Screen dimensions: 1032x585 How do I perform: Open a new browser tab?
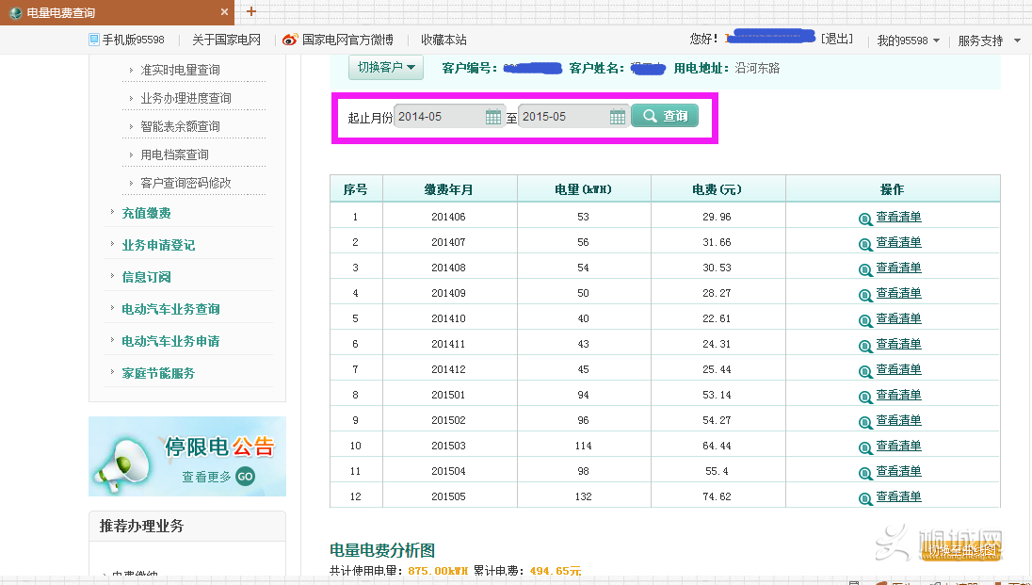click(250, 12)
